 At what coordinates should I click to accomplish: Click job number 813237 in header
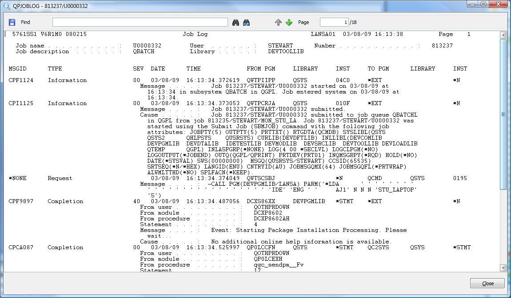(442, 46)
